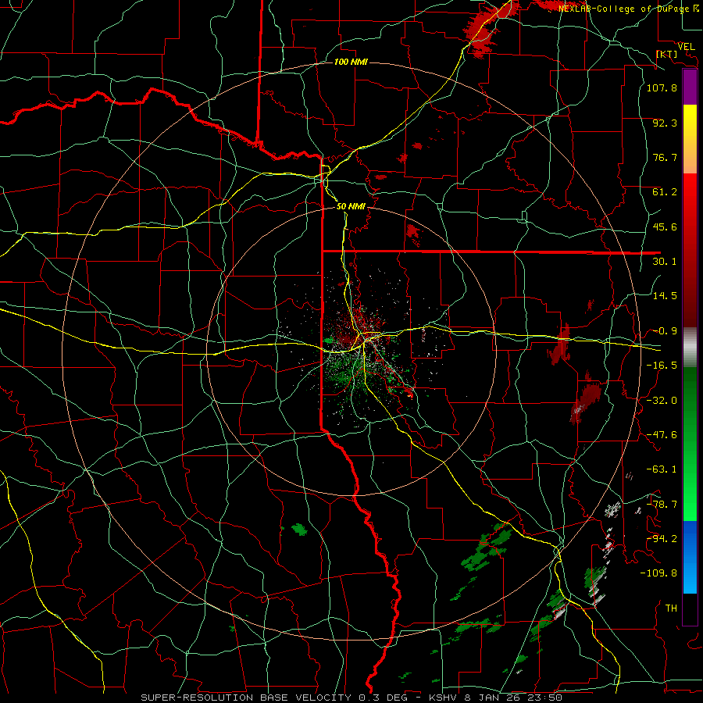Select the 30.1 velocity scale value
Image resolution: width=703 pixels, height=703 pixels.
(665, 262)
